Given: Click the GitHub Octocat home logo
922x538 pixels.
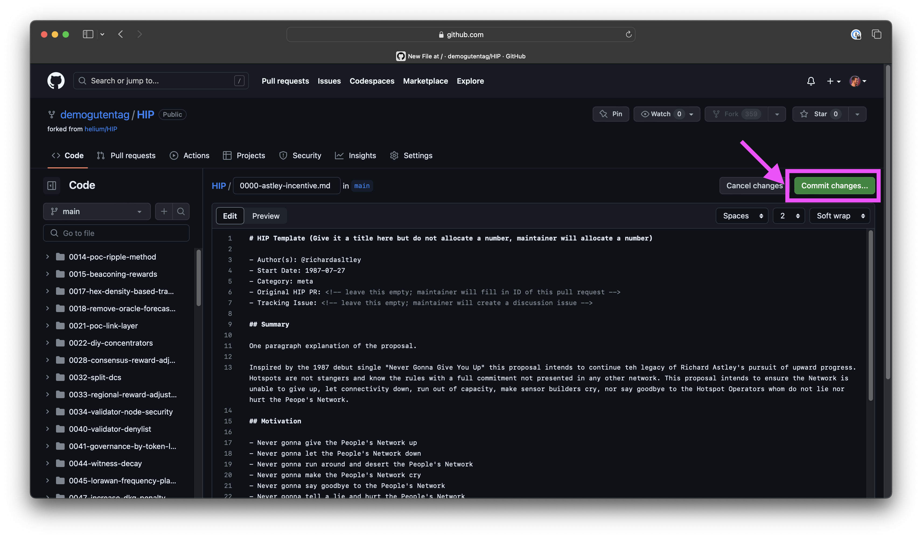Looking at the screenshot, I should tap(56, 81).
